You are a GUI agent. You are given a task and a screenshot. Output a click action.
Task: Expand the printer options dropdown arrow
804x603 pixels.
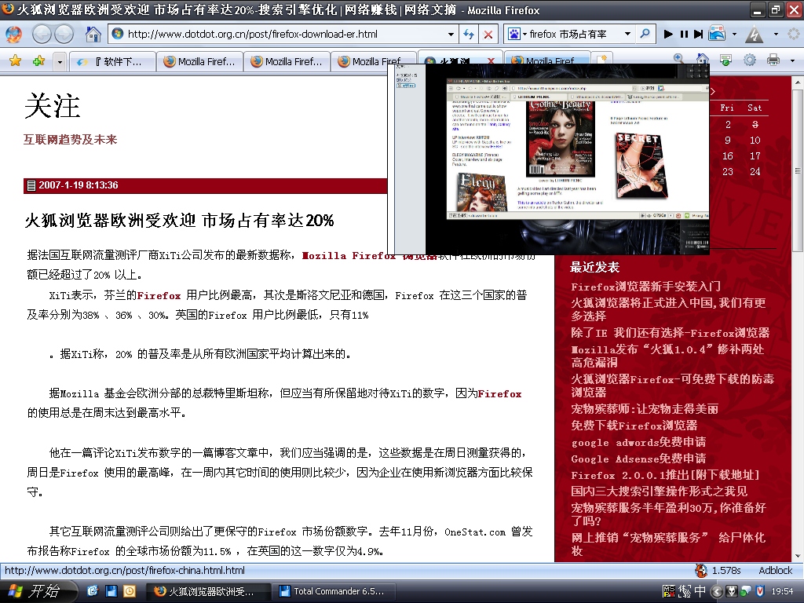[x=792, y=61]
